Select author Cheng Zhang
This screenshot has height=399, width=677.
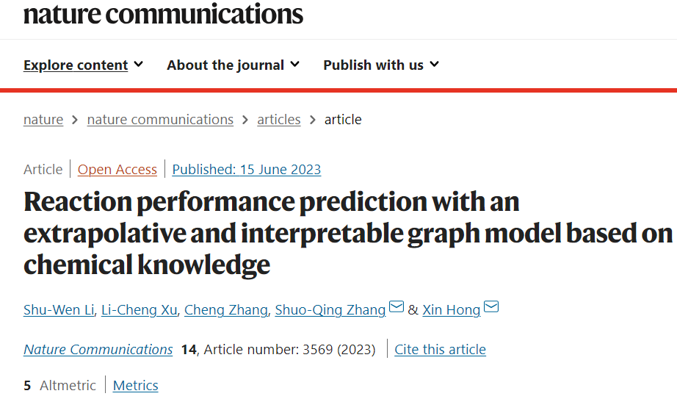tap(226, 310)
